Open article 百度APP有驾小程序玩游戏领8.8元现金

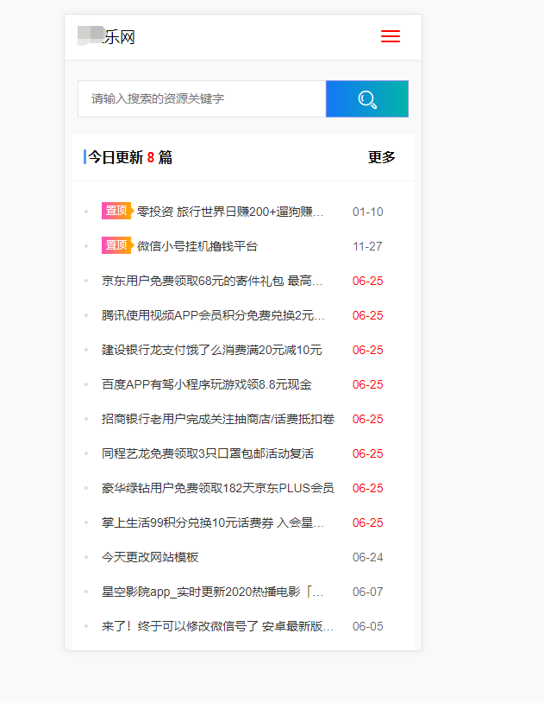pos(206,384)
